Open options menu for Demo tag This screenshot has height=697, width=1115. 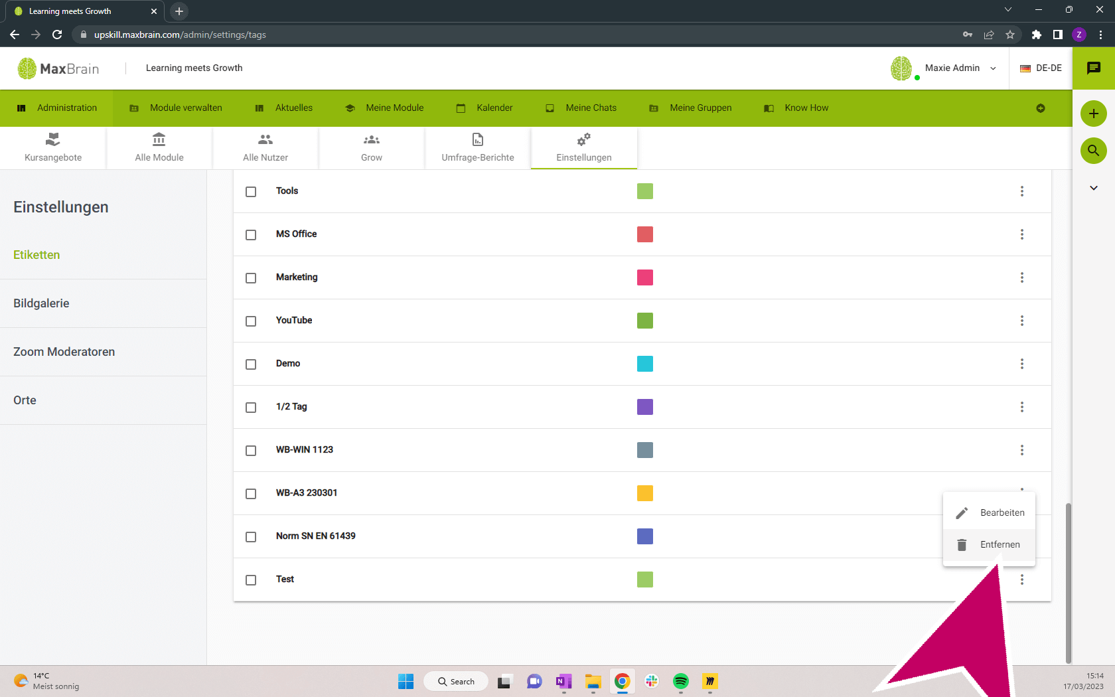(1022, 364)
